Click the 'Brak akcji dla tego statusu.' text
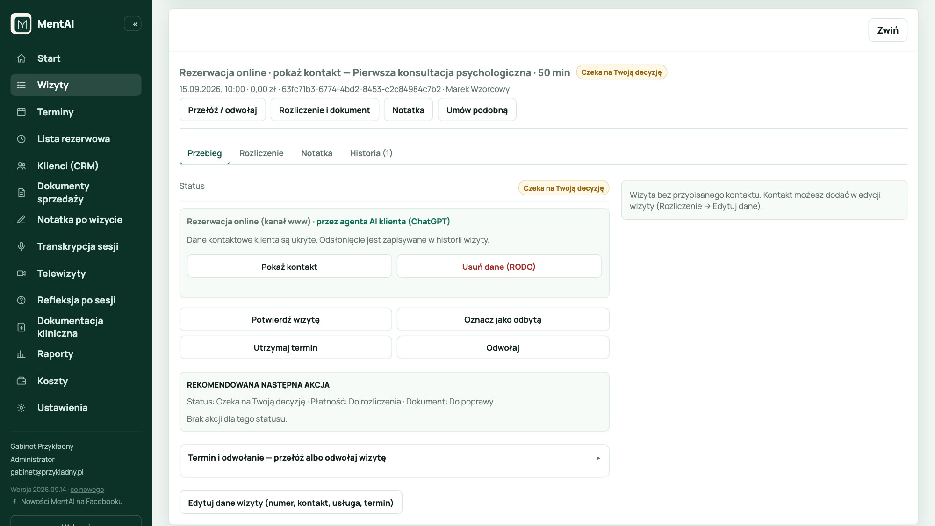The image size is (935, 526). pyautogui.click(x=237, y=419)
